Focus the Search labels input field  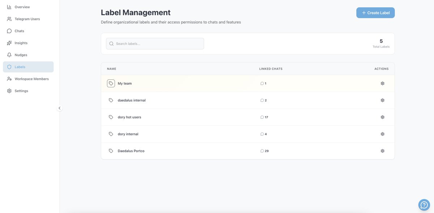[155, 44]
